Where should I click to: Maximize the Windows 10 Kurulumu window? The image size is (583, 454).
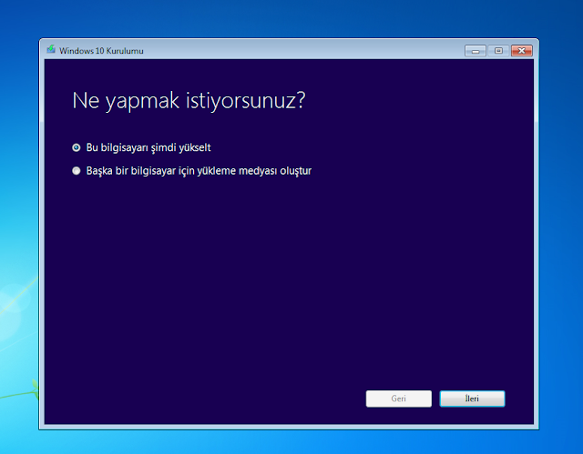click(498, 51)
